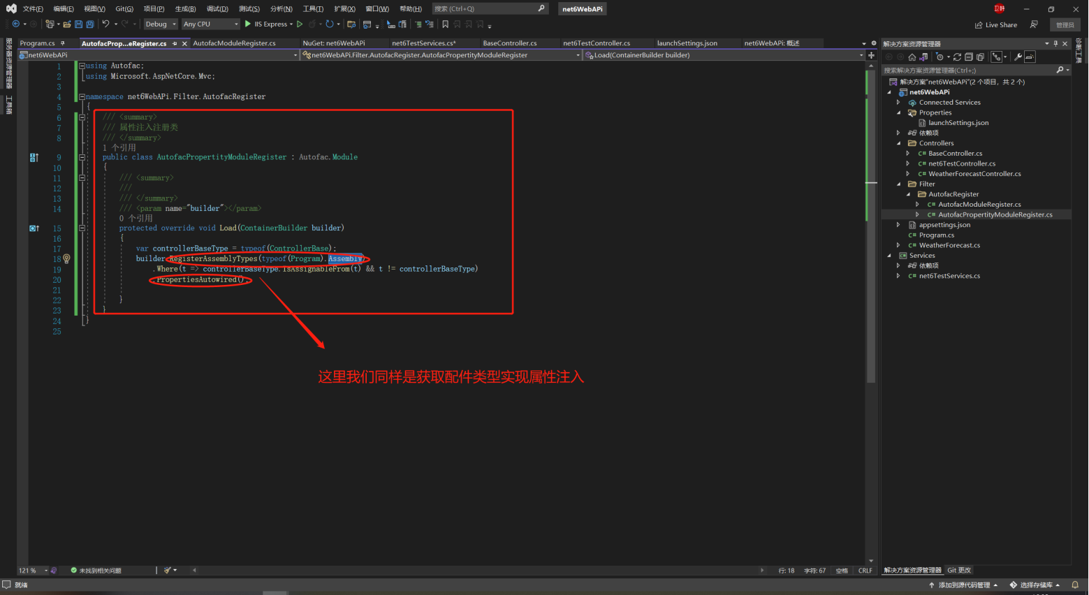The width and height of the screenshot is (1089, 595).
Task: Click the browser refresh icon in toolbar
Action: pyautogui.click(x=330, y=24)
